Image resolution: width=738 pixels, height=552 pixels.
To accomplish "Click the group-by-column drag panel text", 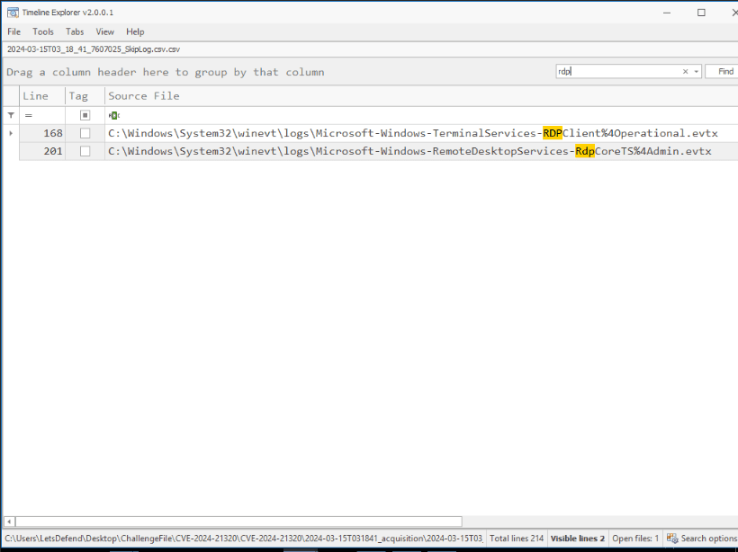I will [166, 72].
